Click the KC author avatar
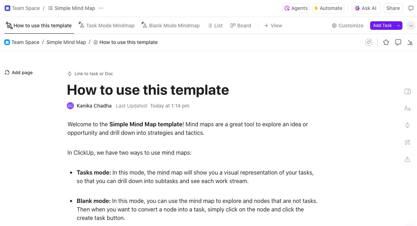The width and height of the screenshot is (417, 226). pos(70,106)
